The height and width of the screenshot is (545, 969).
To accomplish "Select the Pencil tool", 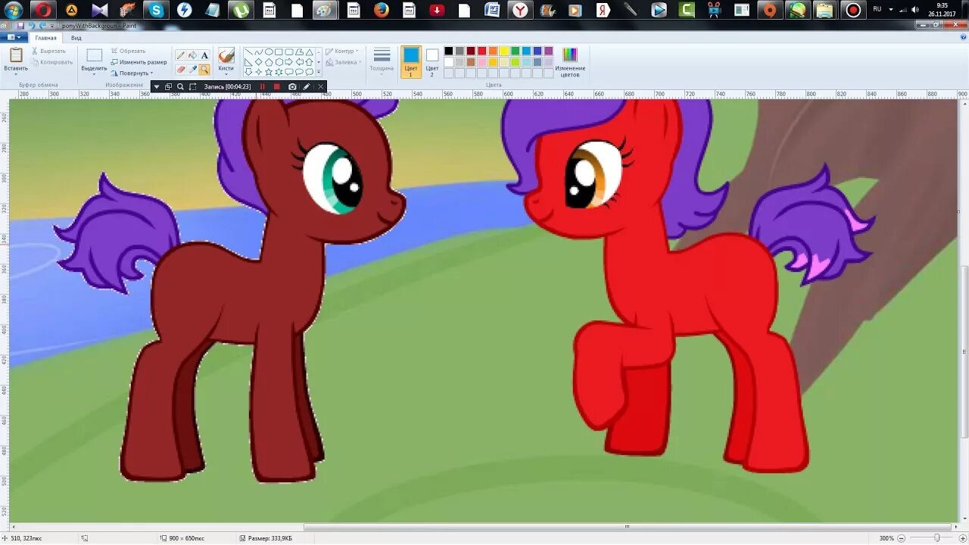I will pos(181,55).
